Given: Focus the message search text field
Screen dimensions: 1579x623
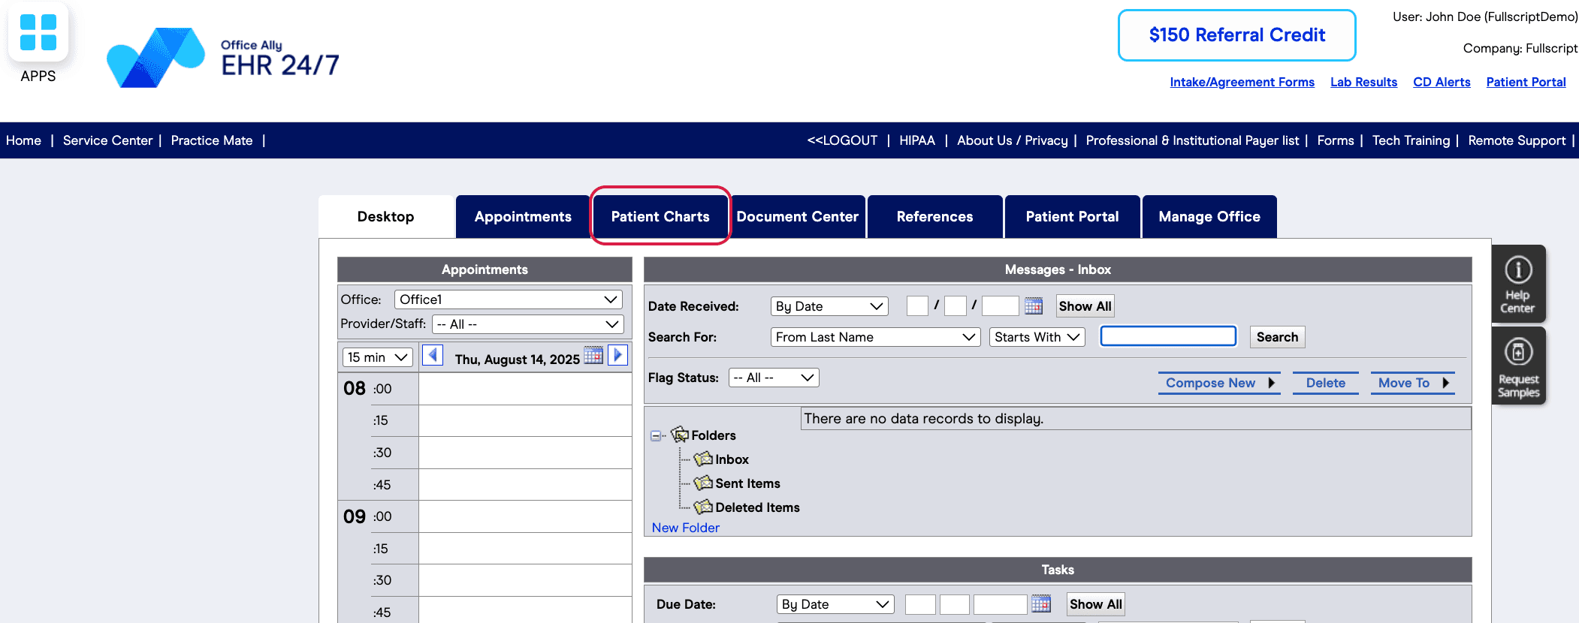Looking at the screenshot, I should click(1168, 336).
